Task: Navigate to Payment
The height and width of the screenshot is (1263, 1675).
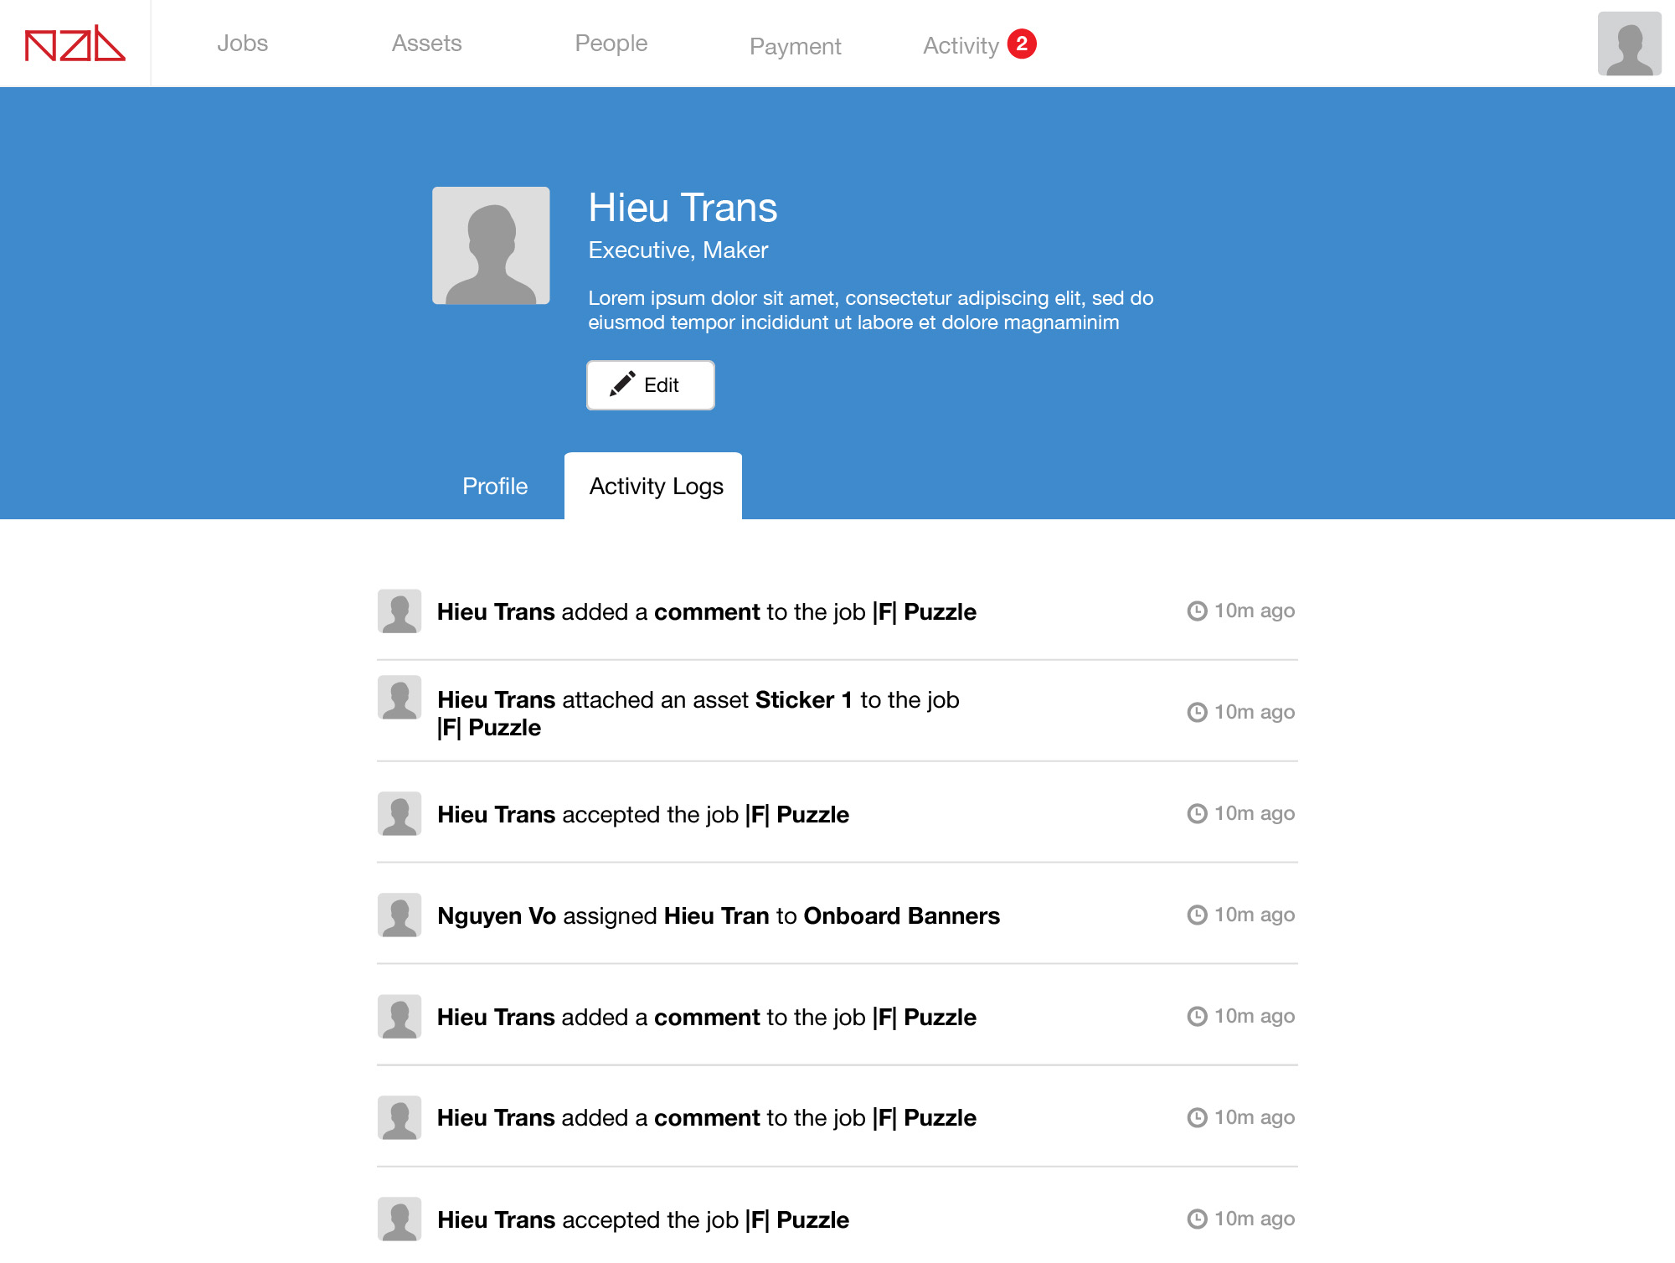Action: click(x=795, y=46)
